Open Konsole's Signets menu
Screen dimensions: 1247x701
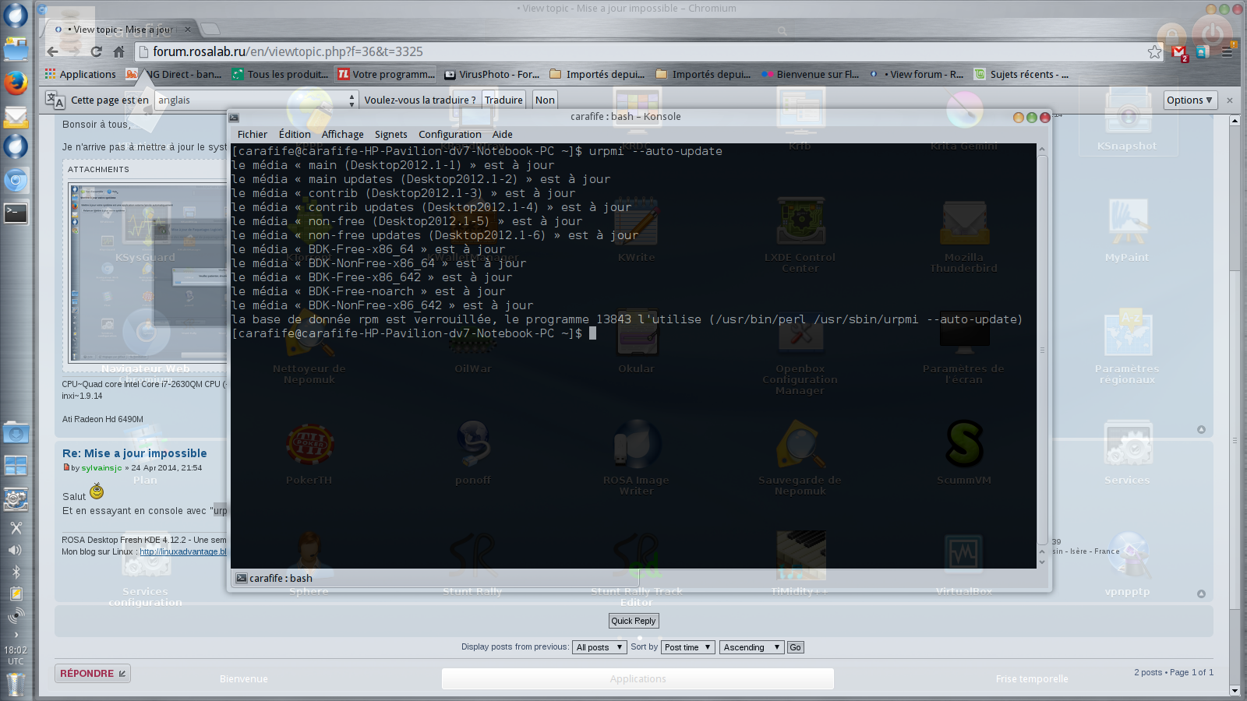(x=390, y=134)
